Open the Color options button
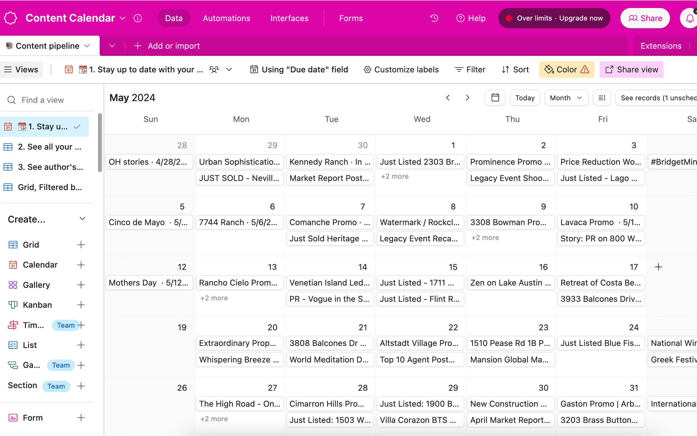The width and height of the screenshot is (697, 436). 566,70
